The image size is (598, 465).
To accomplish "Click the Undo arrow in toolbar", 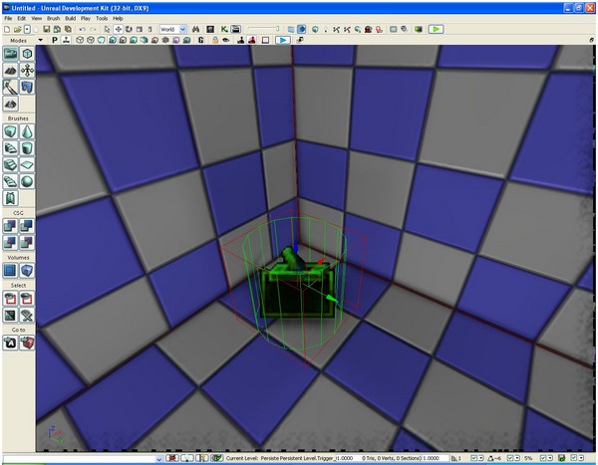I will [x=82, y=29].
